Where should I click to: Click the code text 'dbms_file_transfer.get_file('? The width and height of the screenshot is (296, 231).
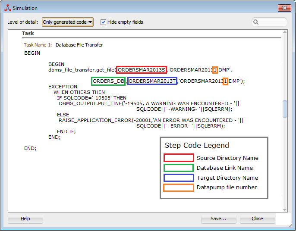82,70
